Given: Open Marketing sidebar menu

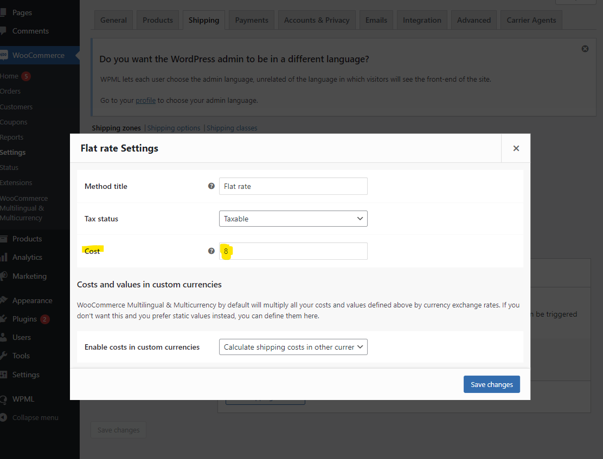Looking at the screenshot, I should (29, 276).
